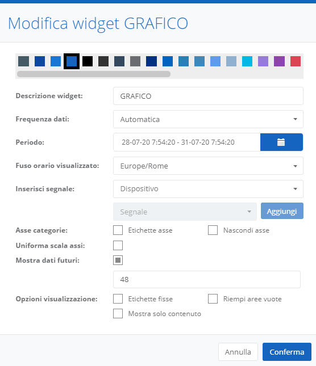This screenshot has width=316, height=366.
Task: Click the Conferma button
Action: point(287,352)
